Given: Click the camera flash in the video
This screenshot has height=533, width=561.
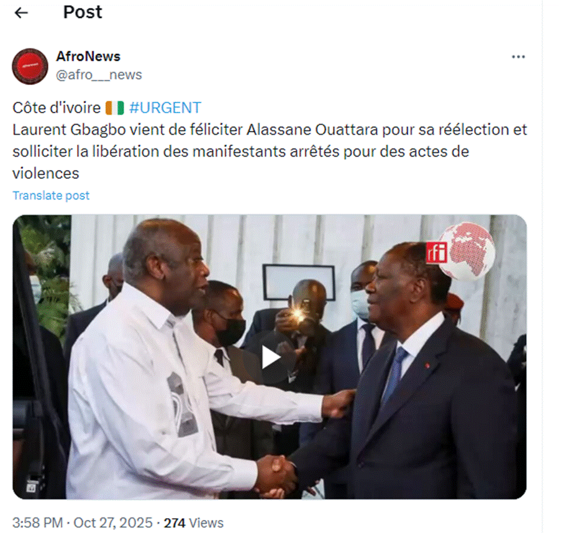Looking at the screenshot, I should tap(297, 314).
